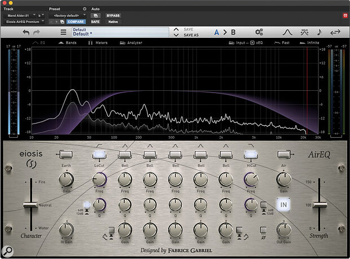Toggle the Earth band switch

click(x=66, y=154)
